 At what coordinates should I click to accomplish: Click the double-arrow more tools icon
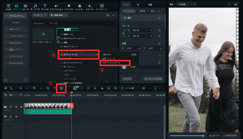point(61,88)
